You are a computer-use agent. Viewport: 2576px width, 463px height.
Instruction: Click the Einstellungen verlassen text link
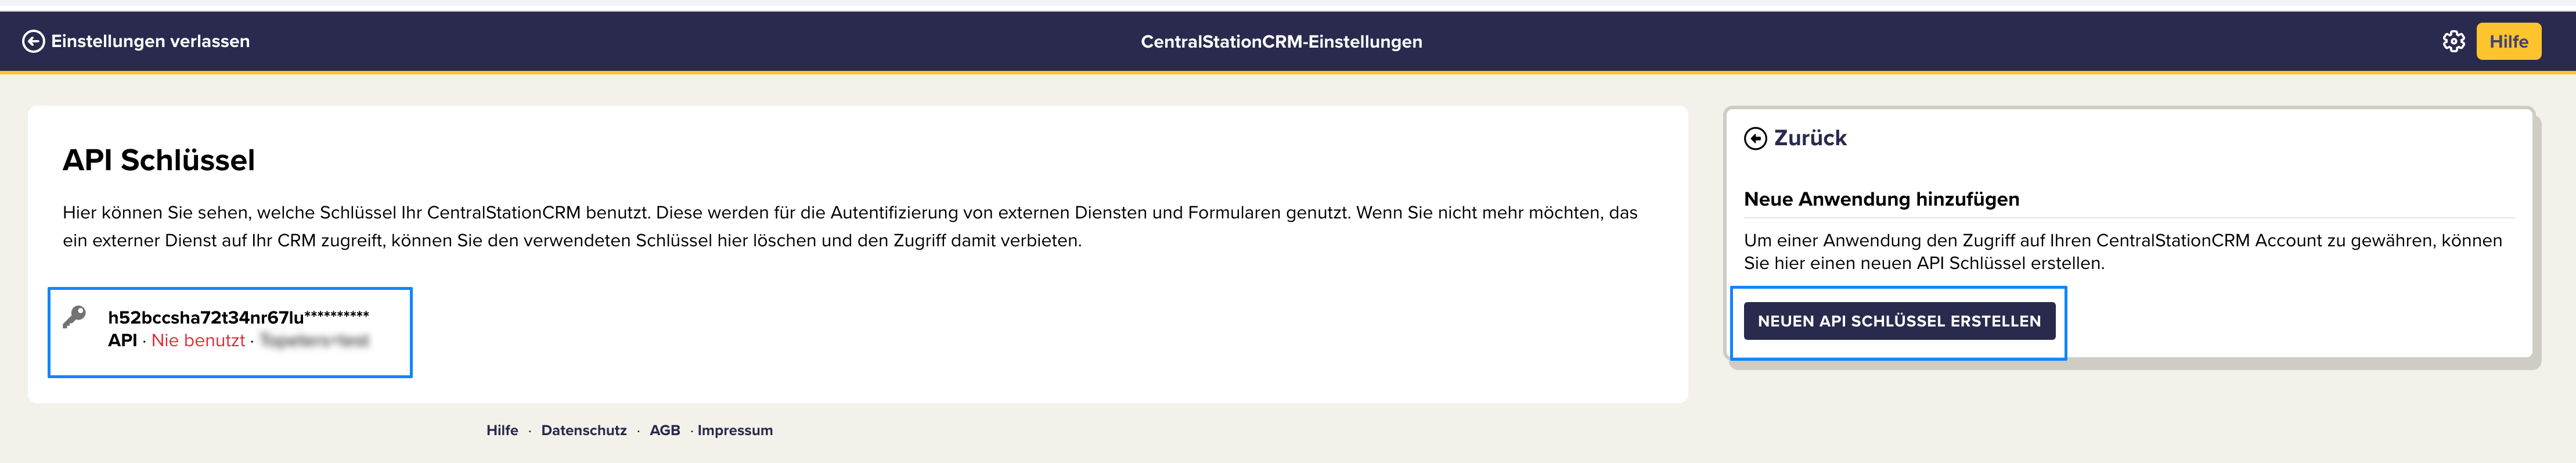(x=150, y=41)
